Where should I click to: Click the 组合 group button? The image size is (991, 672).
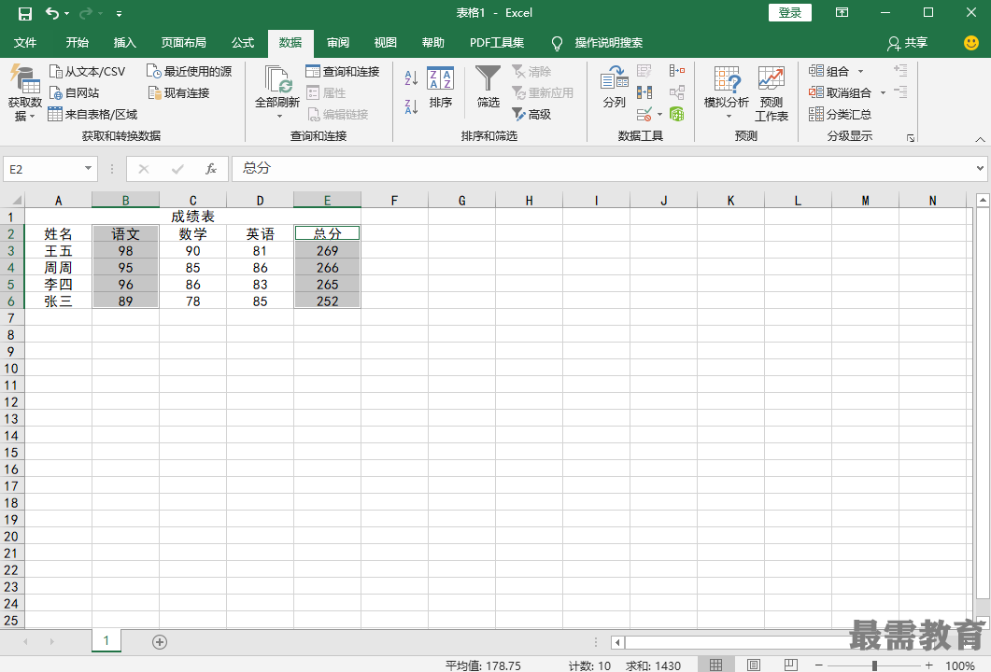828,71
